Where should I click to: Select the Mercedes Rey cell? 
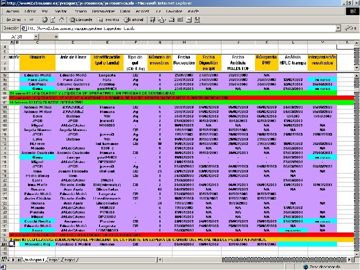(x=37, y=244)
